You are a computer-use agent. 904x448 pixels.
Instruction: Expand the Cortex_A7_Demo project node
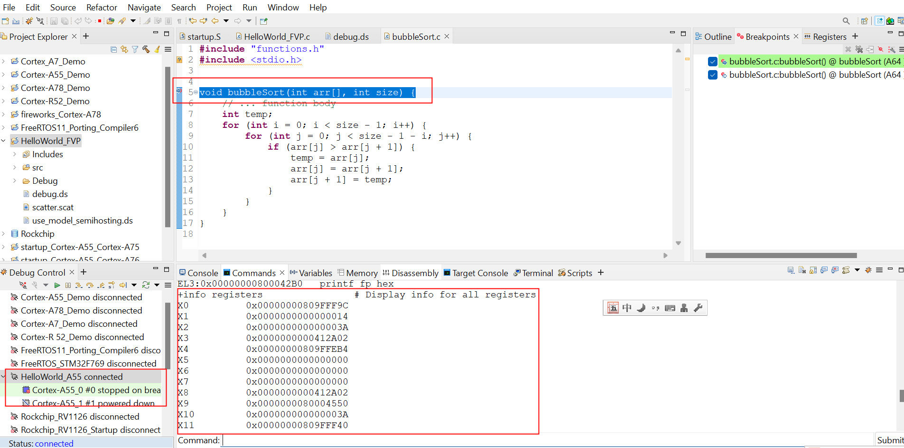point(4,62)
